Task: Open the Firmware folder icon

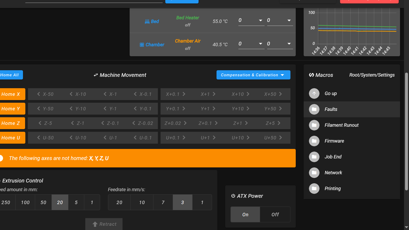Action: pos(314,141)
